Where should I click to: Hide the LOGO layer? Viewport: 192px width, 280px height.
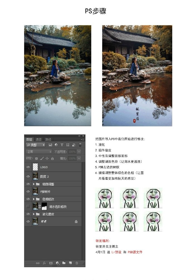click(28, 167)
